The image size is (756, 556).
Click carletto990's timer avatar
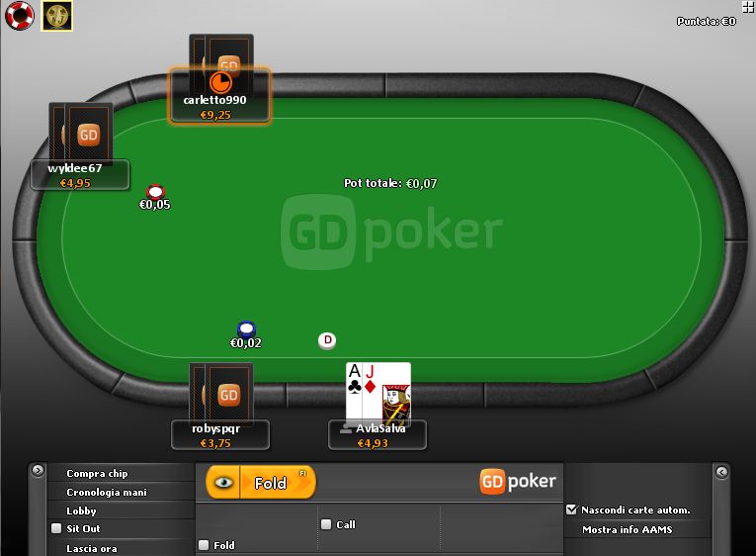(x=220, y=82)
